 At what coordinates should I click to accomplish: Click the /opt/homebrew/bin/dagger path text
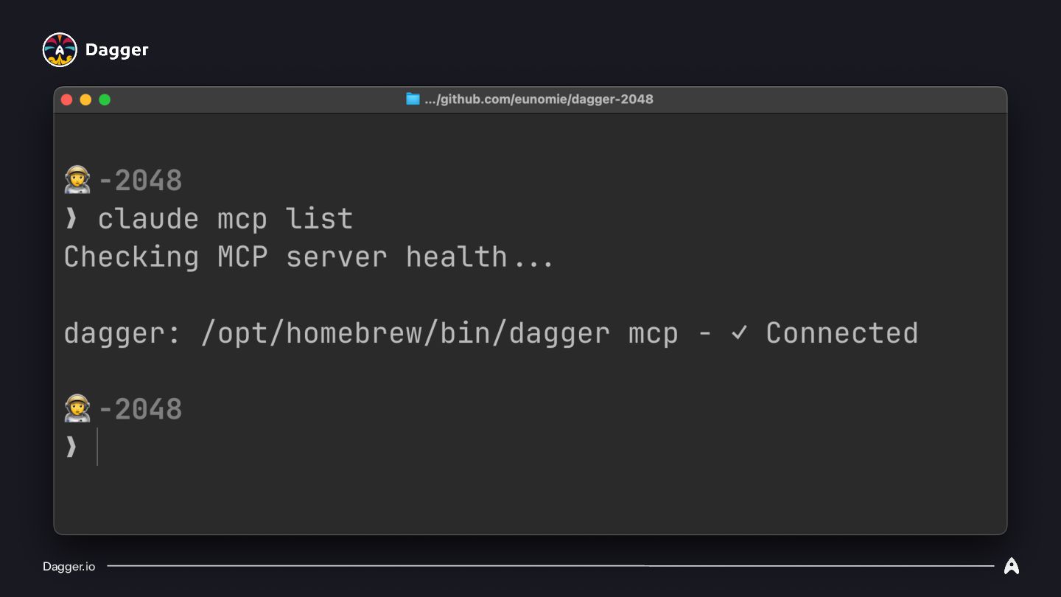point(405,333)
